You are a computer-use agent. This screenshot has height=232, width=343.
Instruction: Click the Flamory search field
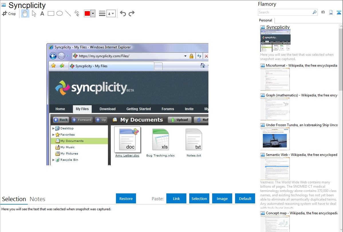(285, 12)
